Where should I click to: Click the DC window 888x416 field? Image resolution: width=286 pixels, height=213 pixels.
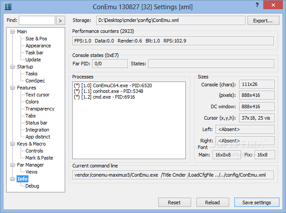(x=257, y=106)
